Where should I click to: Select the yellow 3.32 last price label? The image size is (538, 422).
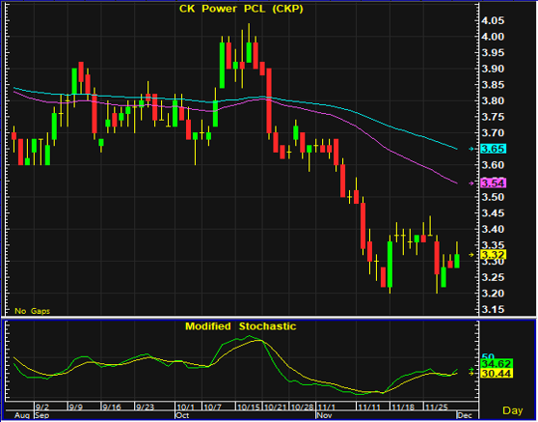click(x=493, y=255)
